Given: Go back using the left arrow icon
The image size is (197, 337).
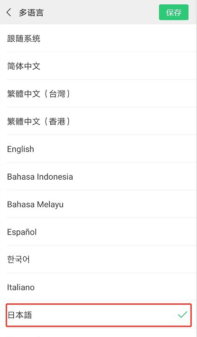Looking at the screenshot, I should click(9, 12).
